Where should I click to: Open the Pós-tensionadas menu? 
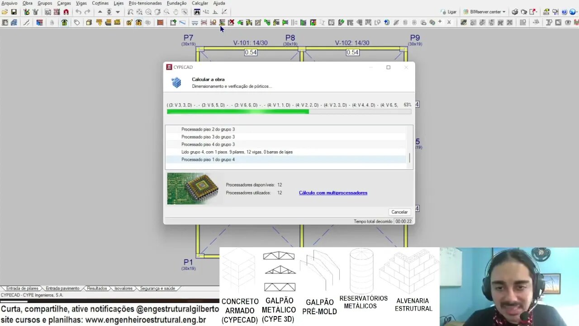146,3
